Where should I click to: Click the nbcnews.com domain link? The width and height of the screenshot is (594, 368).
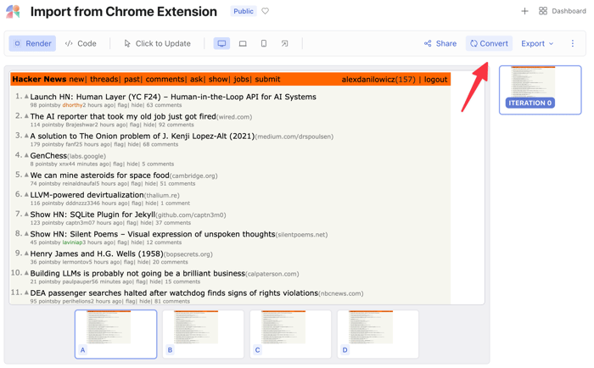341,293
